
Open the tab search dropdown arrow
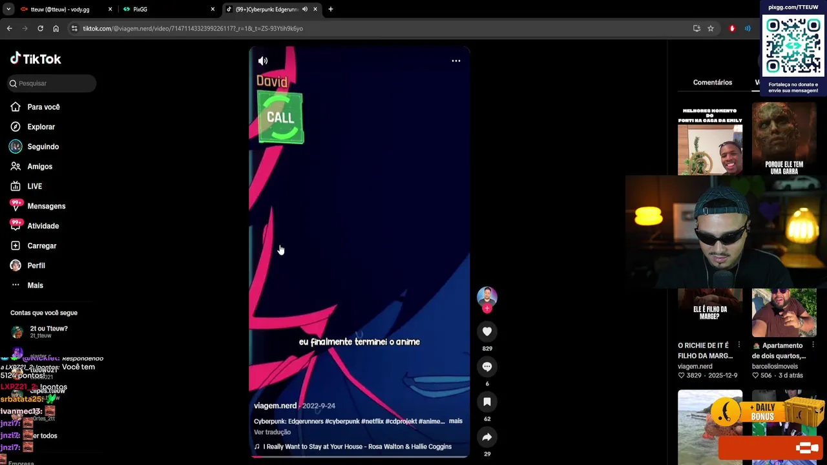tap(8, 9)
